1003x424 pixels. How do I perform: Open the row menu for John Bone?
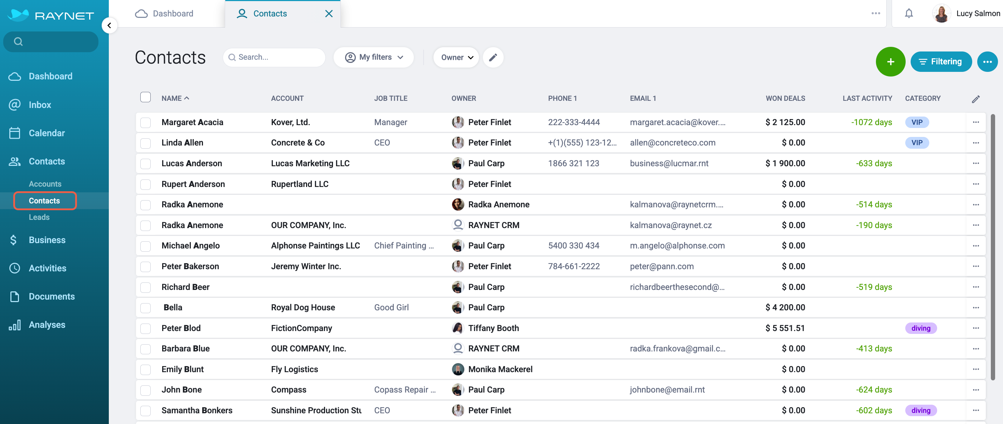pyautogui.click(x=975, y=389)
